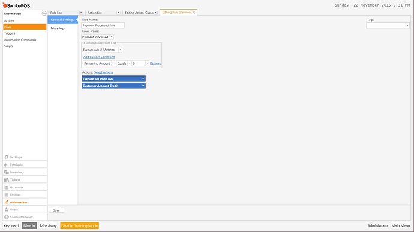Collapse the Automation sidebar with the back arrow icon
Viewport: 414px width, 232px height.
click(x=44, y=13)
